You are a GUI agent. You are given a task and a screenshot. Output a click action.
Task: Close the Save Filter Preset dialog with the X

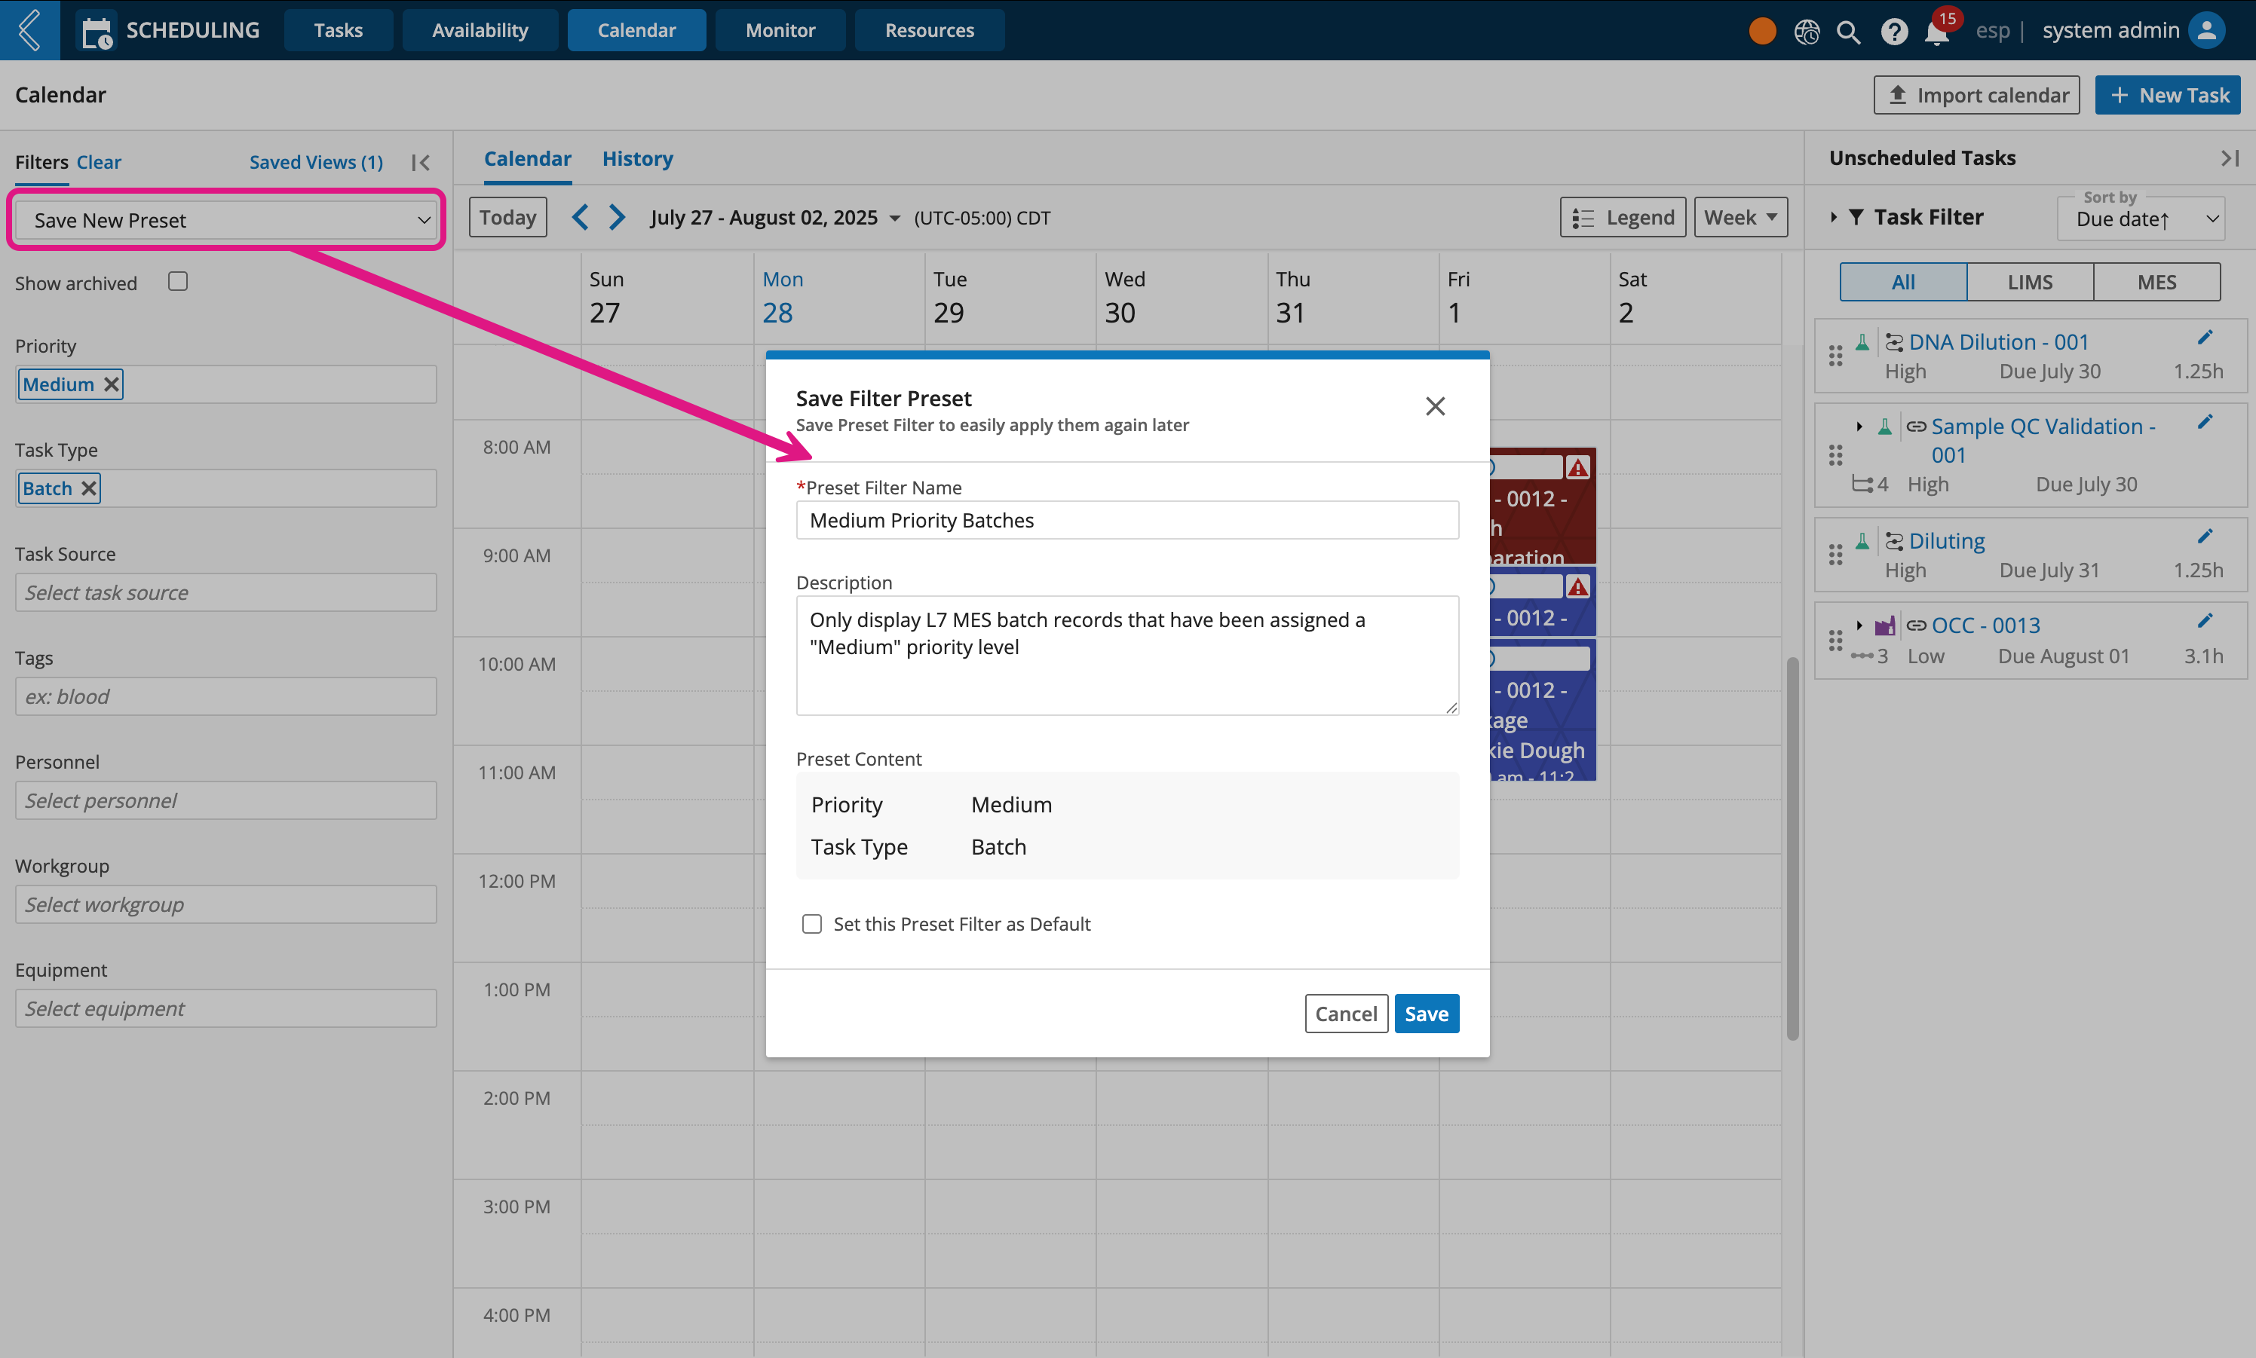tap(1435, 405)
